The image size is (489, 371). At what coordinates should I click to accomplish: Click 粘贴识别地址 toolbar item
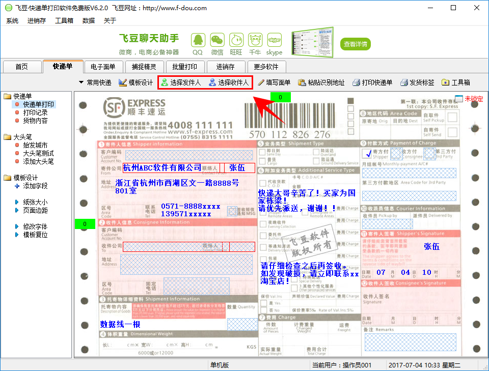pos(321,82)
